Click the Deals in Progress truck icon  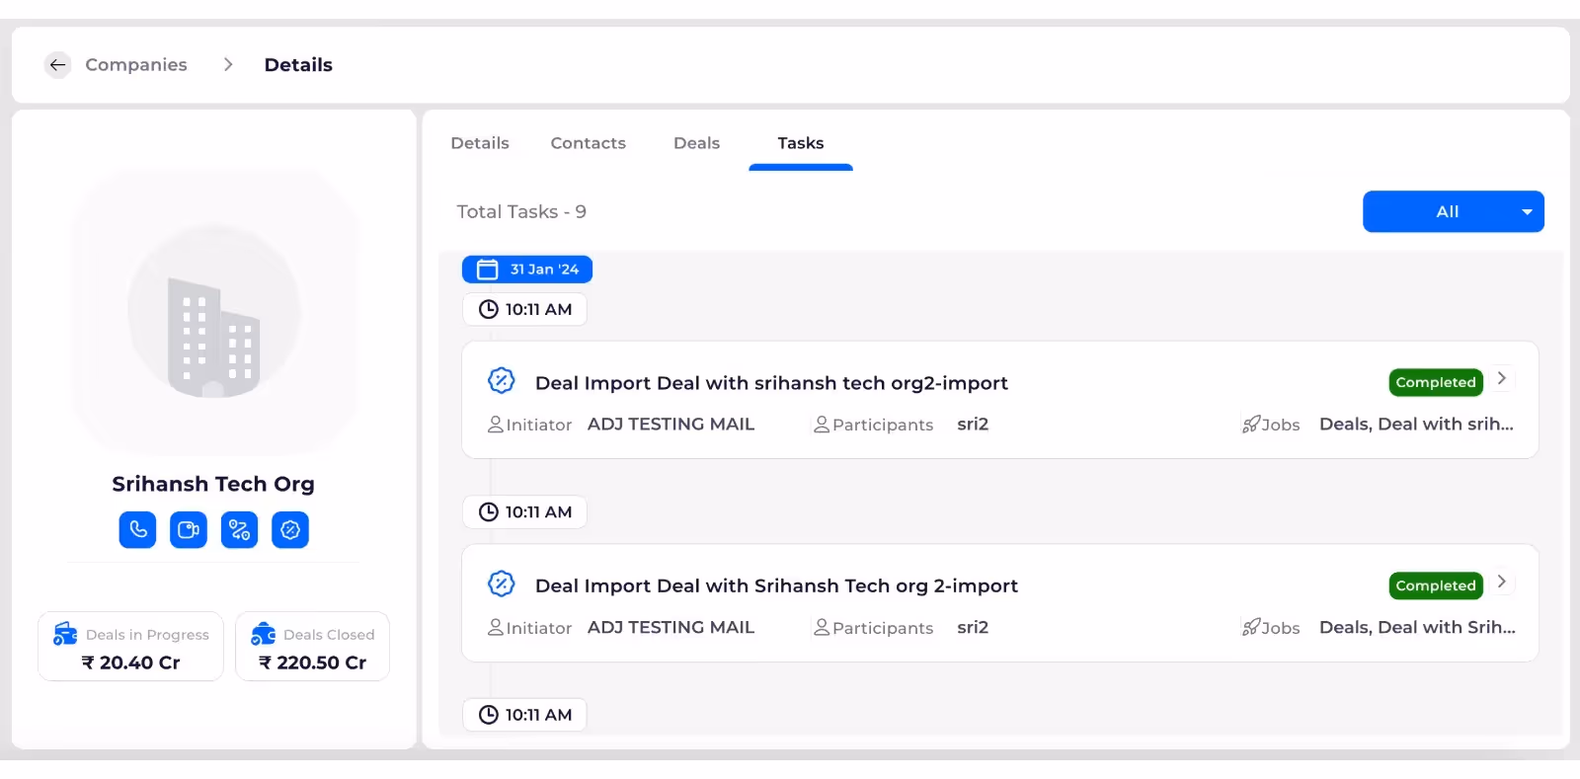tap(65, 634)
